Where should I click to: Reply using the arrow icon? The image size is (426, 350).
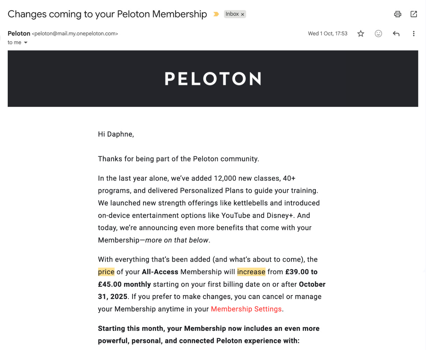pyautogui.click(x=396, y=34)
